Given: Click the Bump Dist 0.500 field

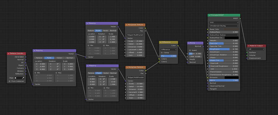Looking at the screenshot, I should tap(195, 56).
